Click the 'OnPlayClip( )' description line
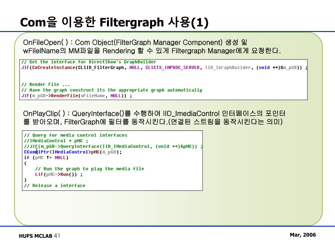This screenshot has height=251, width=335. (x=154, y=113)
